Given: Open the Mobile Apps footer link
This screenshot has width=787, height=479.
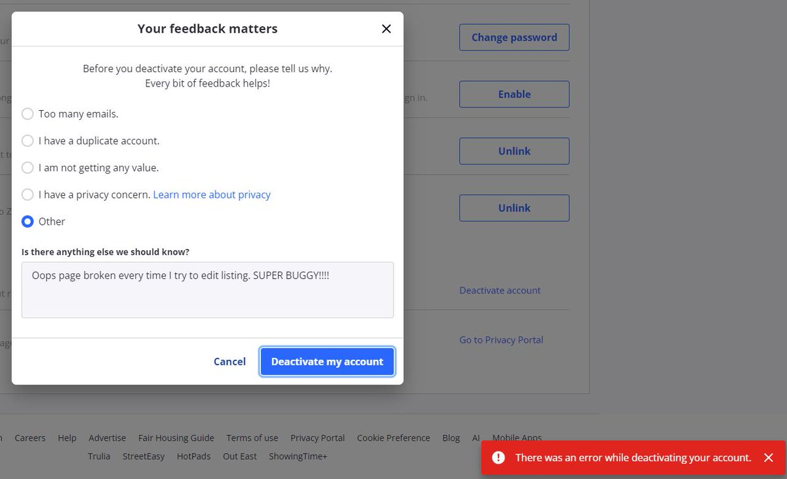Looking at the screenshot, I should click(517, 438).
